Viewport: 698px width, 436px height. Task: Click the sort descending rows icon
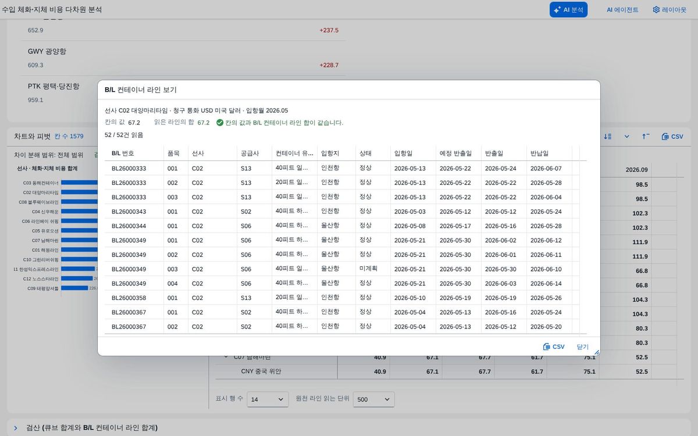tap(607, 137)
